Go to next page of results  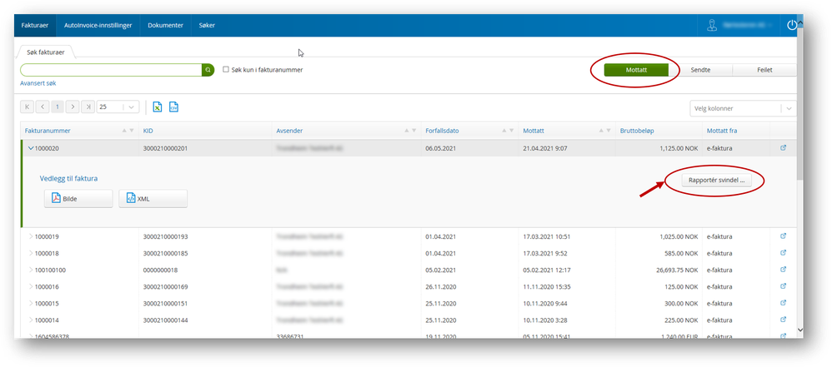(x=73, y=107)
